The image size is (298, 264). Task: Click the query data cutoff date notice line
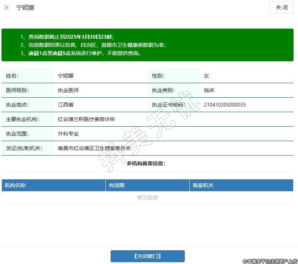pyautogui.click(x=67, y=37)
